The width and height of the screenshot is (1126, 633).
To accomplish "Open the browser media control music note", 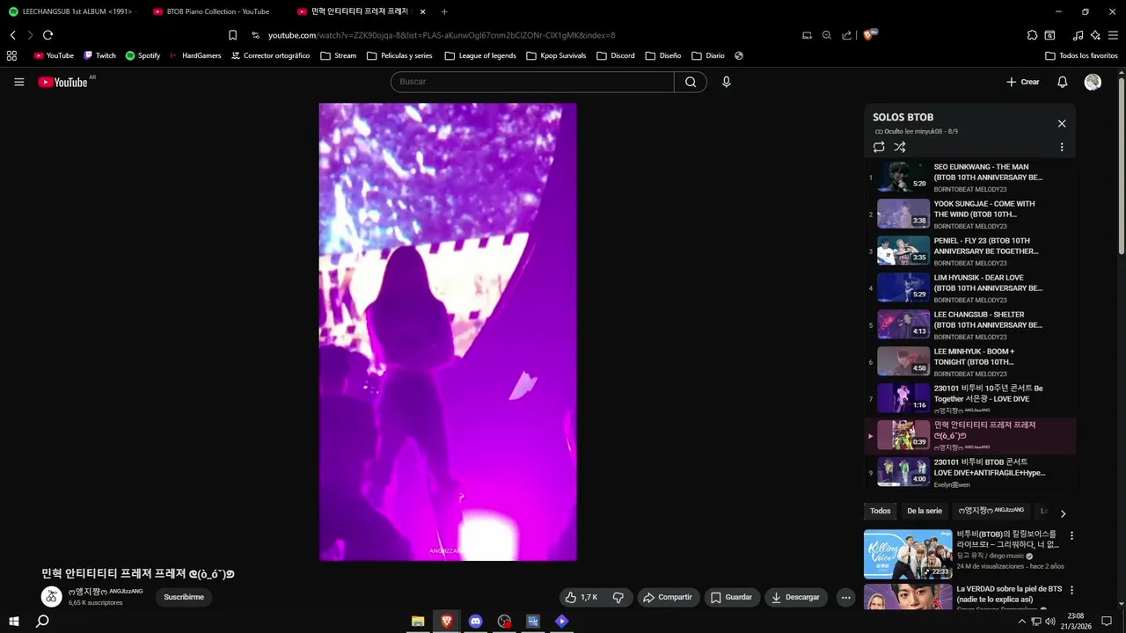I will pyautogui.click(x=1078, y=35).
